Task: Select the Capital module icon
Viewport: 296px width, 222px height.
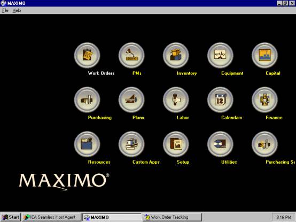Action: 264,55
